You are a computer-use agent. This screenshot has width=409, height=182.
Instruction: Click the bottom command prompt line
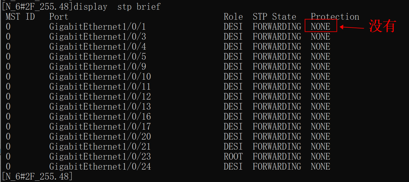pos(37,176)
